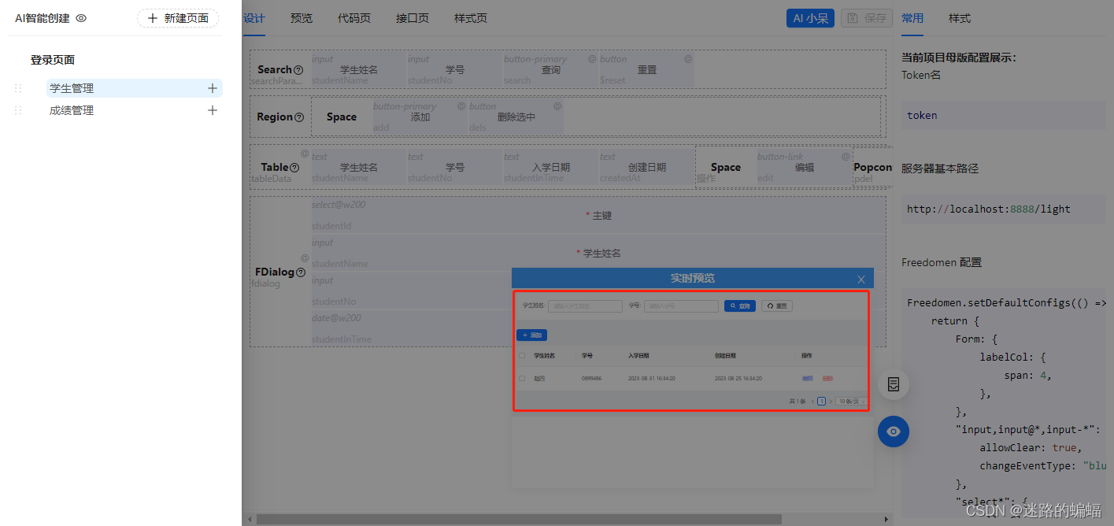Select the FDialog 主键 studentId select field
This screenshot has height=526, width=1114.
(598, 215)
